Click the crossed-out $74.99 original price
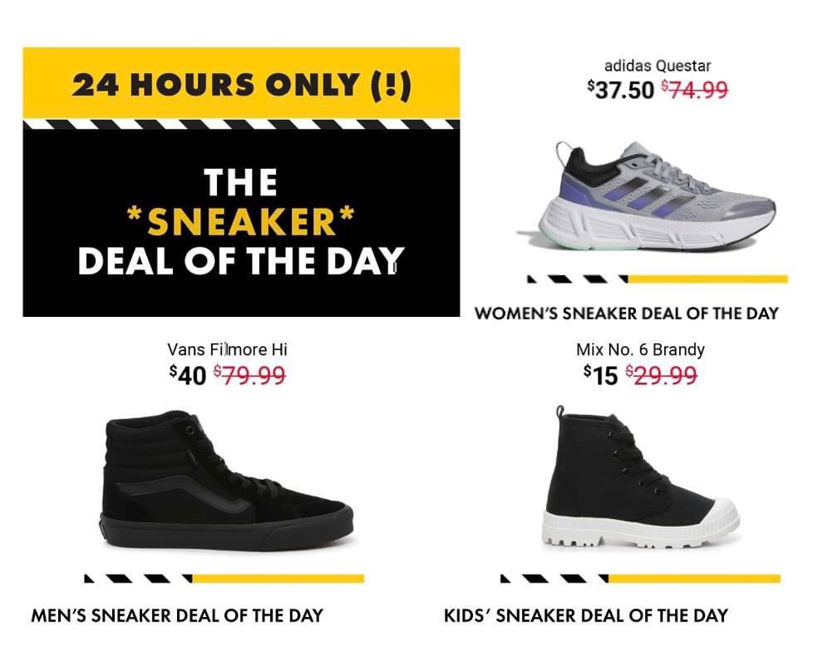 [x=695, y=89]
